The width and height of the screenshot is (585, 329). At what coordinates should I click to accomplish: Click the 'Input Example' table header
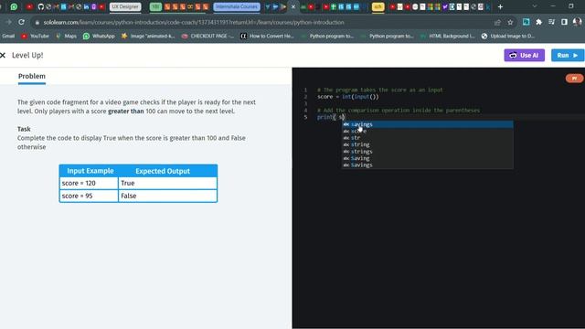pyautogui.click(x=90, y=171)
